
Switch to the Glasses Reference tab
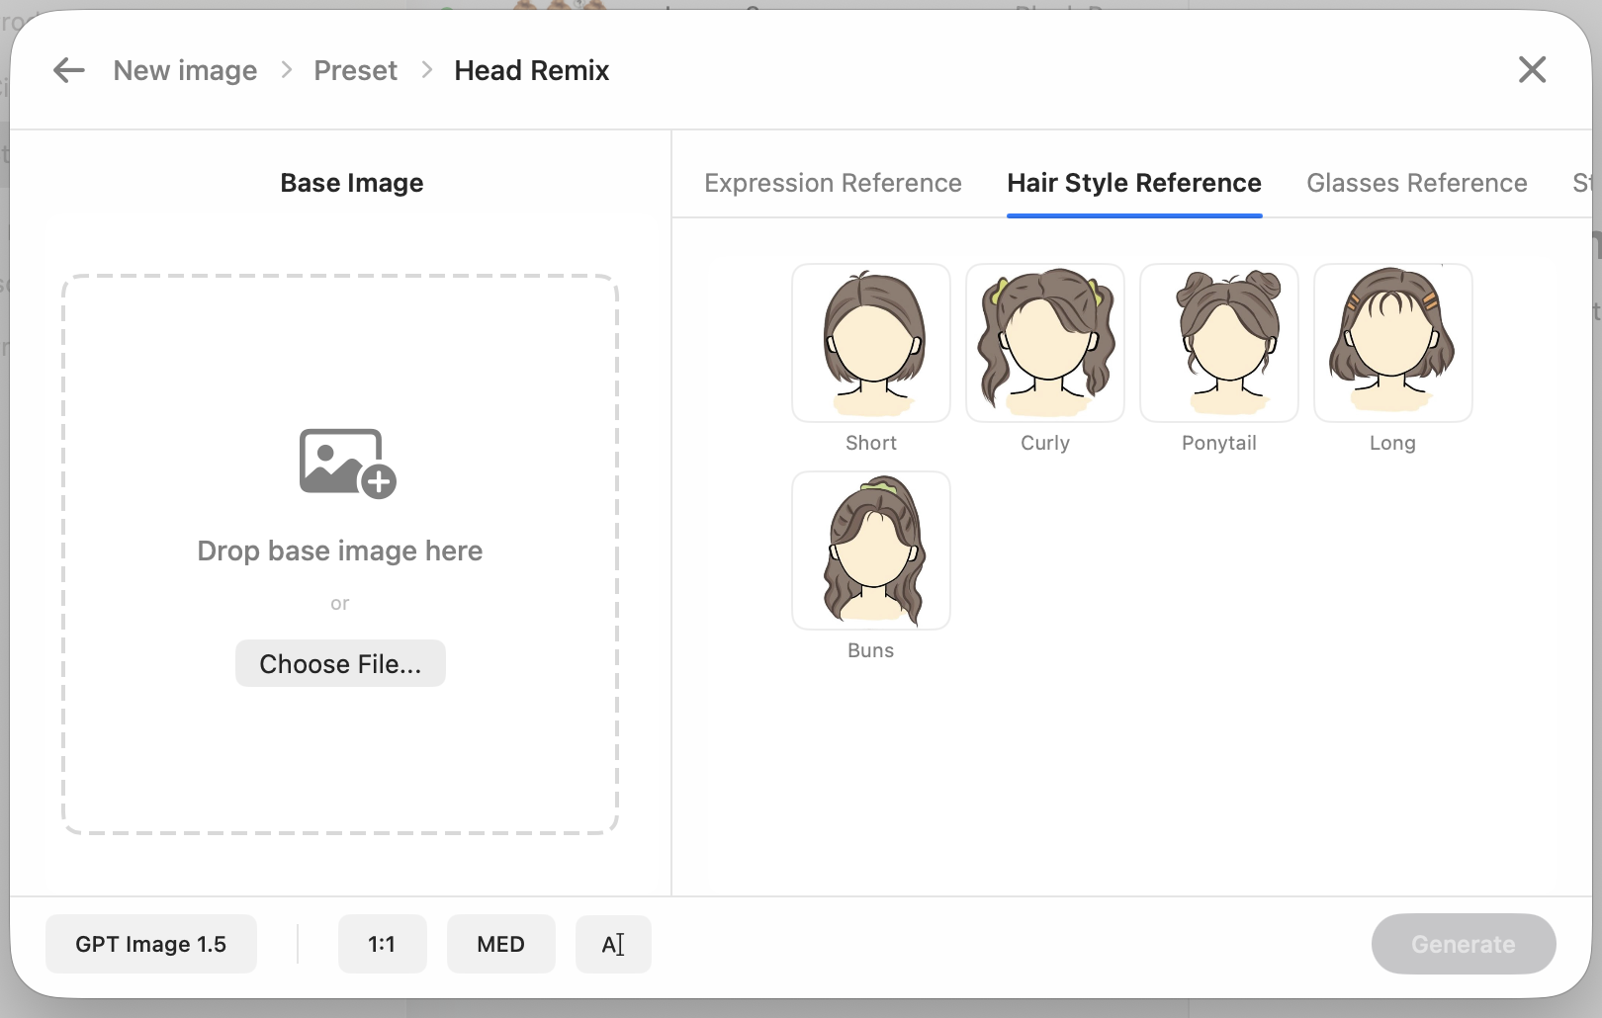[1416, 183]
